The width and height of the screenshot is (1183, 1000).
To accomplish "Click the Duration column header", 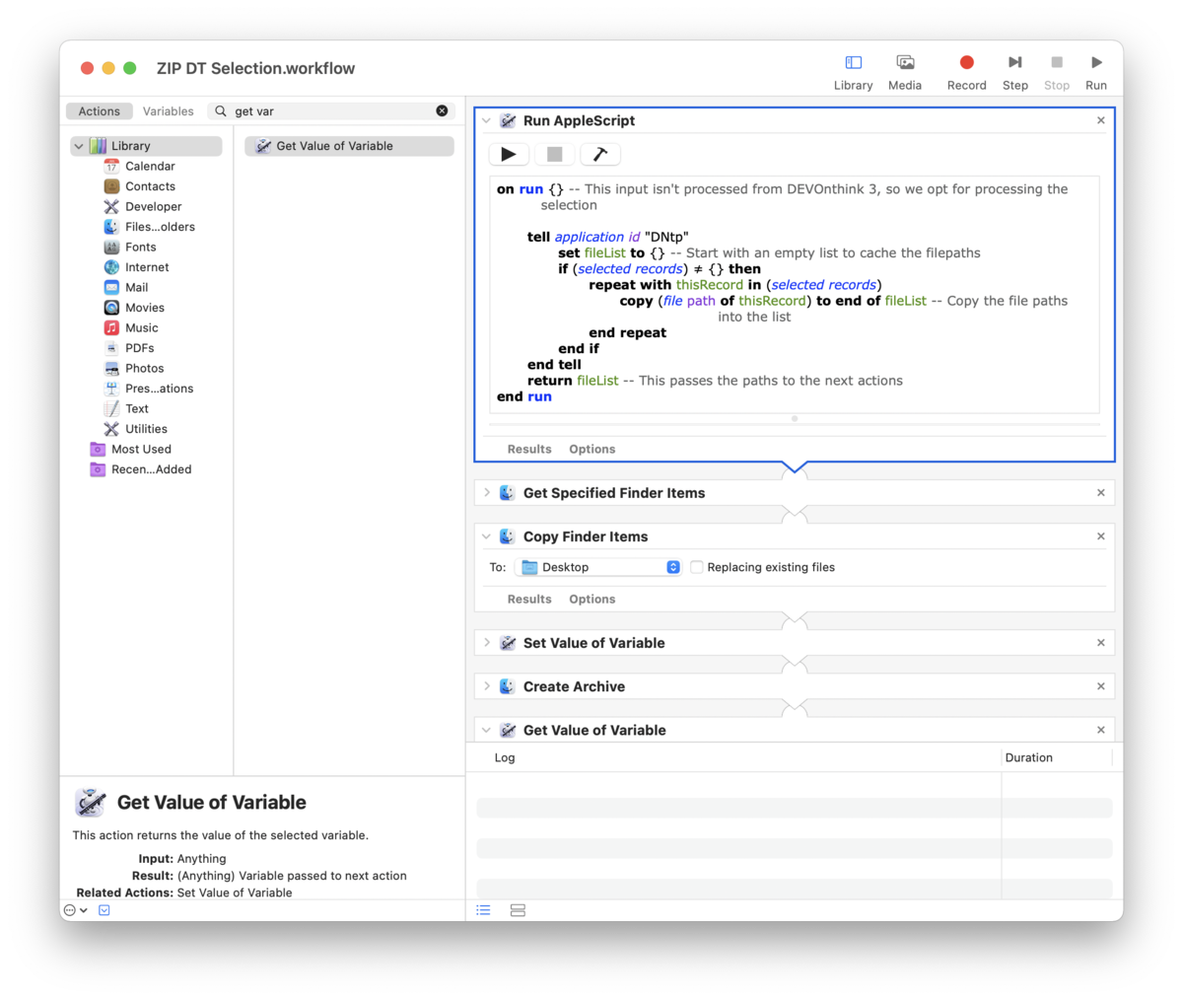I will coord(1028,757).
